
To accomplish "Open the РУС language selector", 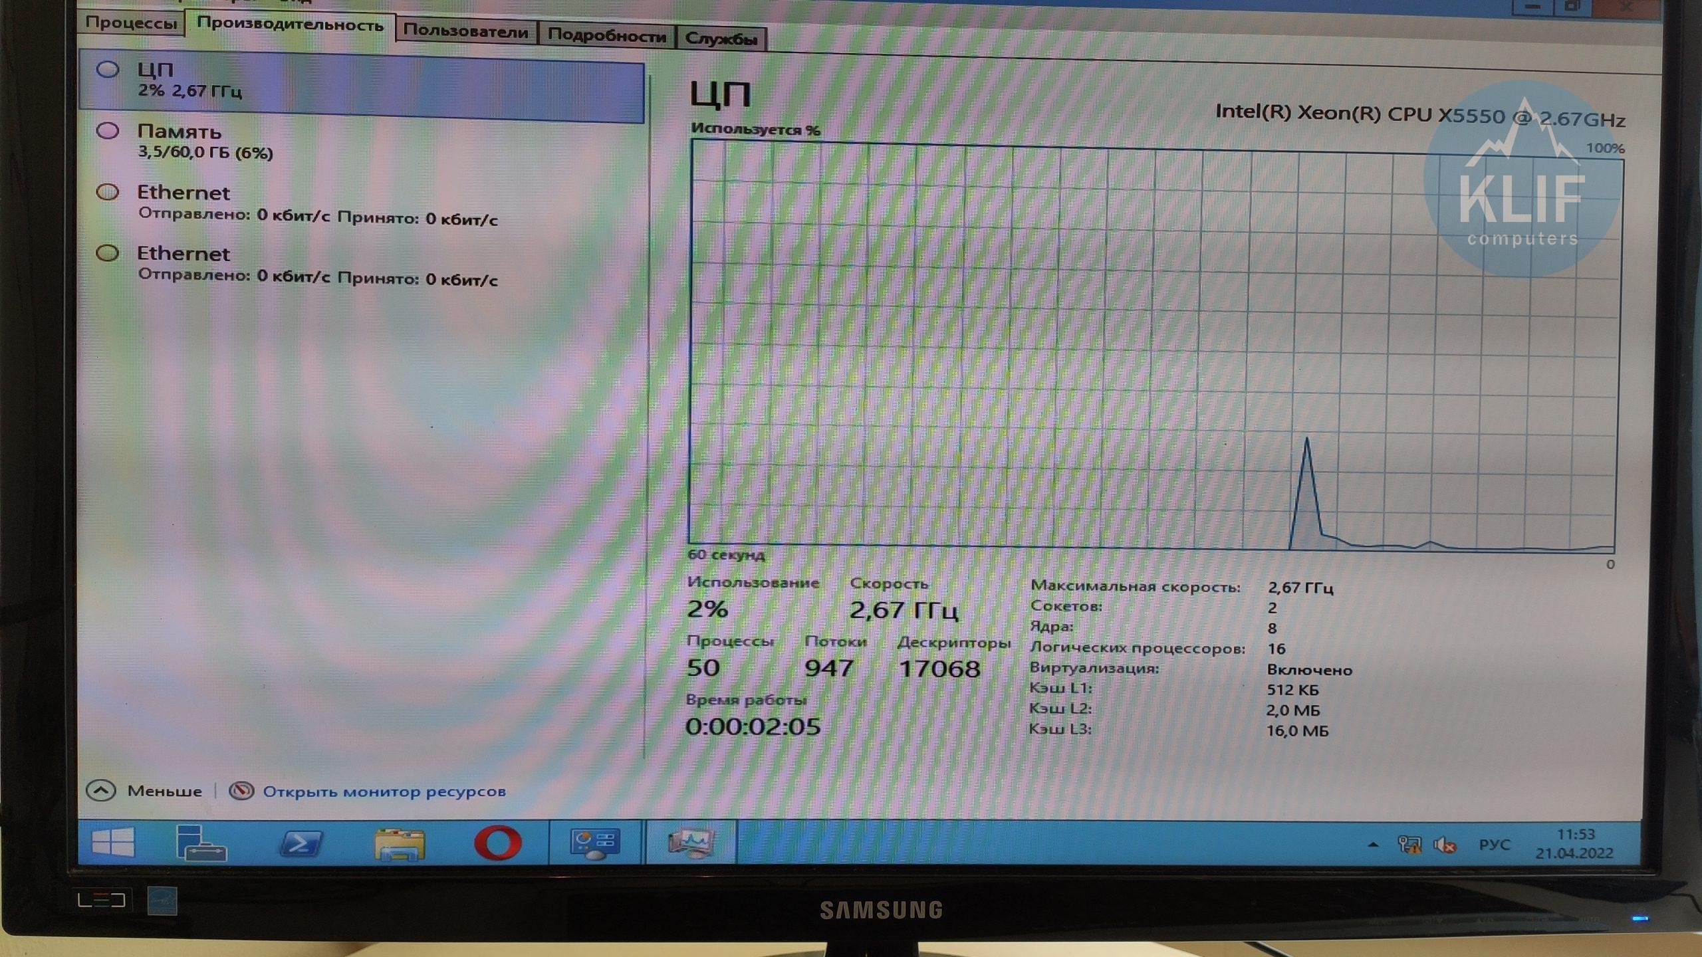I will [x=1494, y=845].
